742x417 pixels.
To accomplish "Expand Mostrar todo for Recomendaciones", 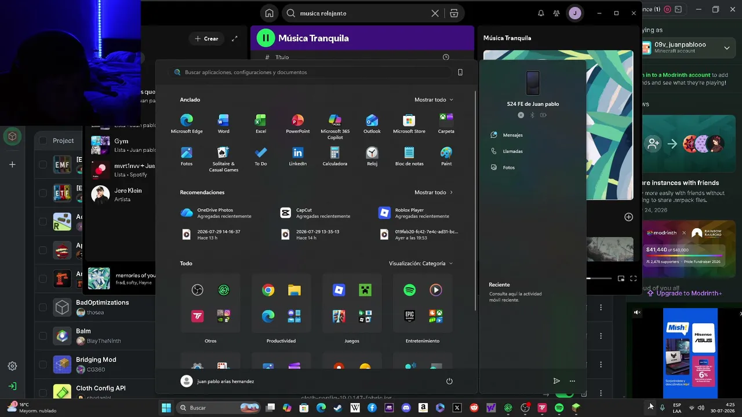I will (434, 192).
